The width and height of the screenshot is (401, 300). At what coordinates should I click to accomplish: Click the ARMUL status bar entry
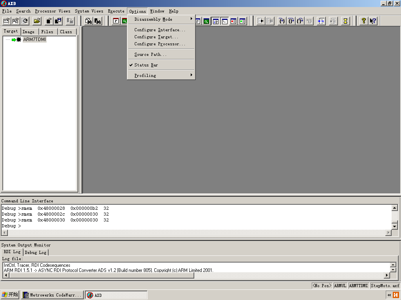click(x=340, y=286)
